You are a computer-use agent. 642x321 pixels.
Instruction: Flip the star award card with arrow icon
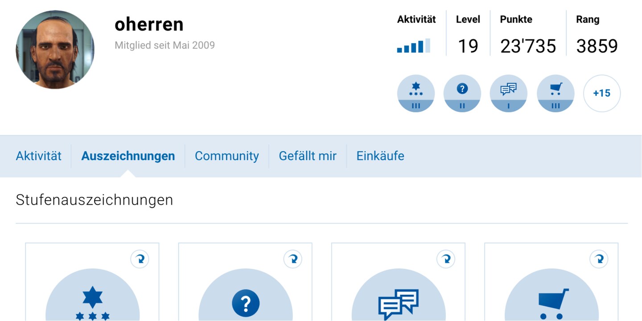pyautogui.click(x=140, y=259)
